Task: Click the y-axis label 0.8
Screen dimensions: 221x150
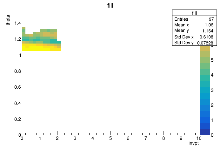Action: (17, 71)
